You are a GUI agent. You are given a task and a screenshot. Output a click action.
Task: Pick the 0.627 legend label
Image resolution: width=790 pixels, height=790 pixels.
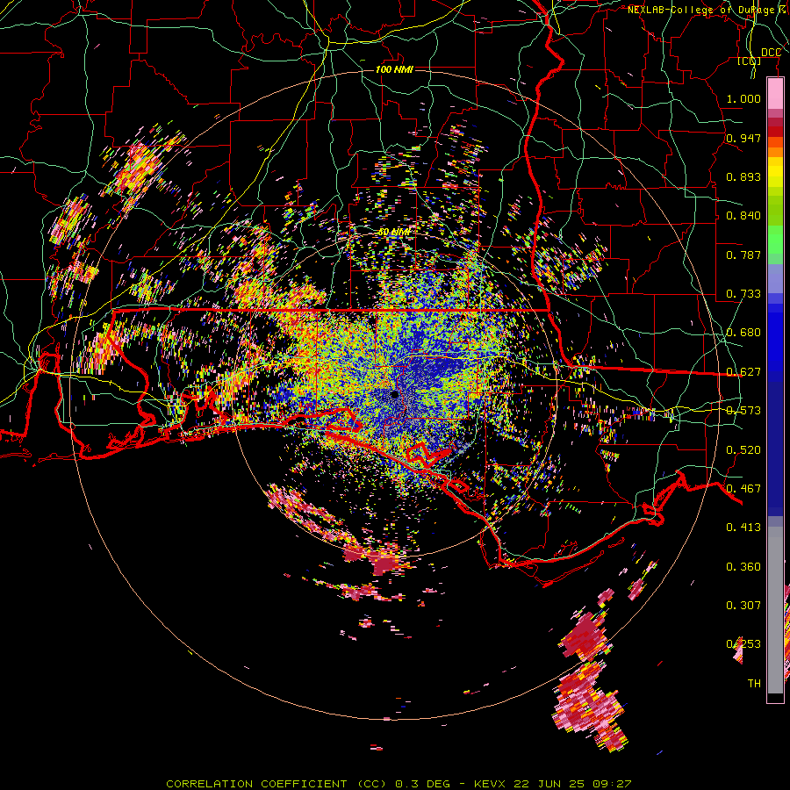[743, 372]
